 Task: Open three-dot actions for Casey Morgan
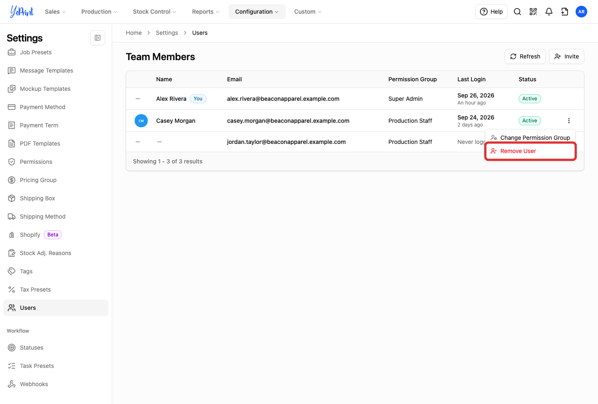tap(569, 121)
